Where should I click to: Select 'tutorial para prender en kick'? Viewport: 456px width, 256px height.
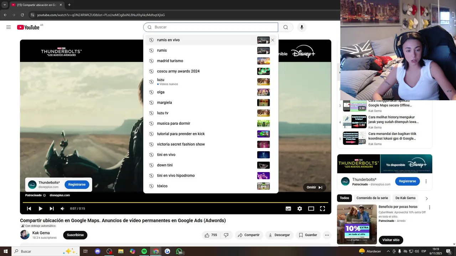[x=211, y=134]
